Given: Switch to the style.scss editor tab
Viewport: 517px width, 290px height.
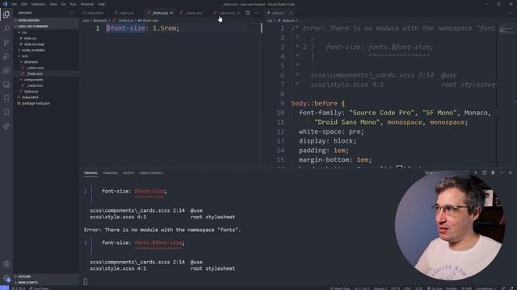Looking at the screenshot, I should click(x=124, y=13).
